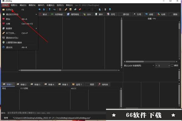Switch to the Dump 2 tab
Image resolution: width=182 pixels, height=121 pixels.
(22, 84)
